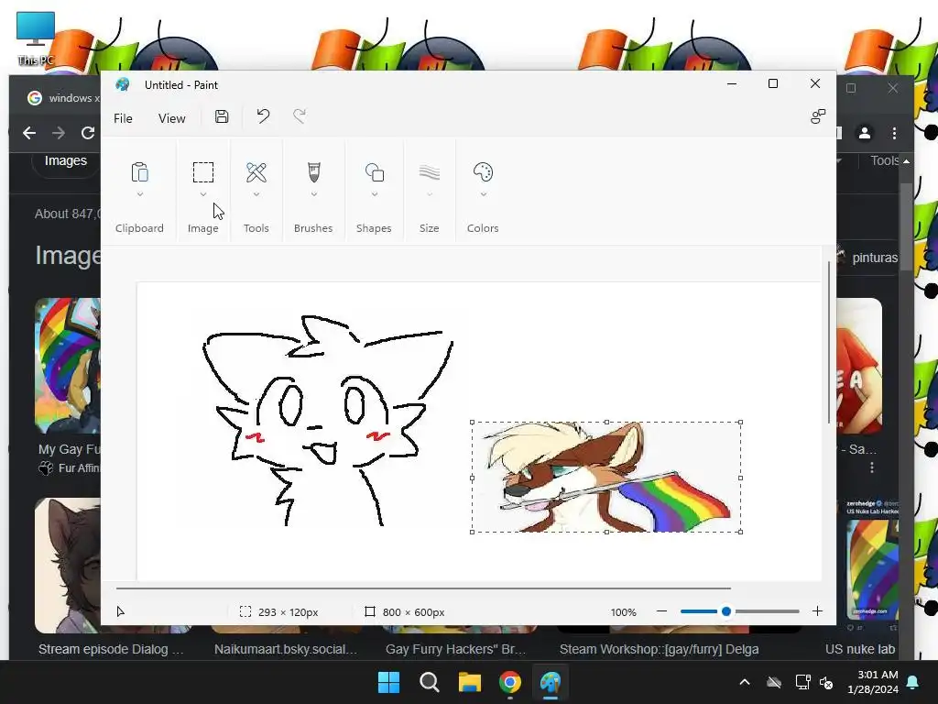938x704 pixels.
Task: Click the Size line-thickness icon
Action: coord(430,173)
